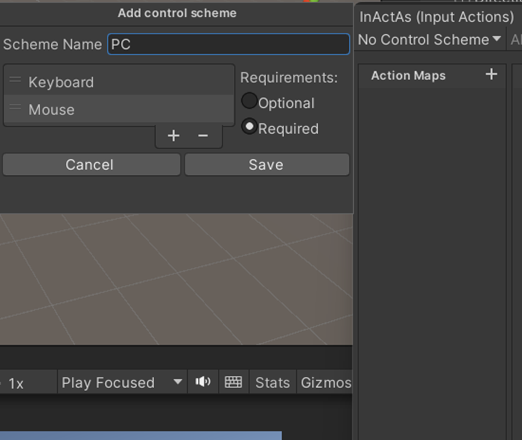The height and width of the screenshot is (440, 522).
Task: Select the Mouse device row
Action: point(119,109)
